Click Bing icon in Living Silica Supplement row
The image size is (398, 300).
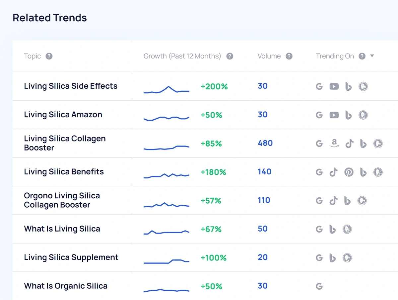[332, 258]
